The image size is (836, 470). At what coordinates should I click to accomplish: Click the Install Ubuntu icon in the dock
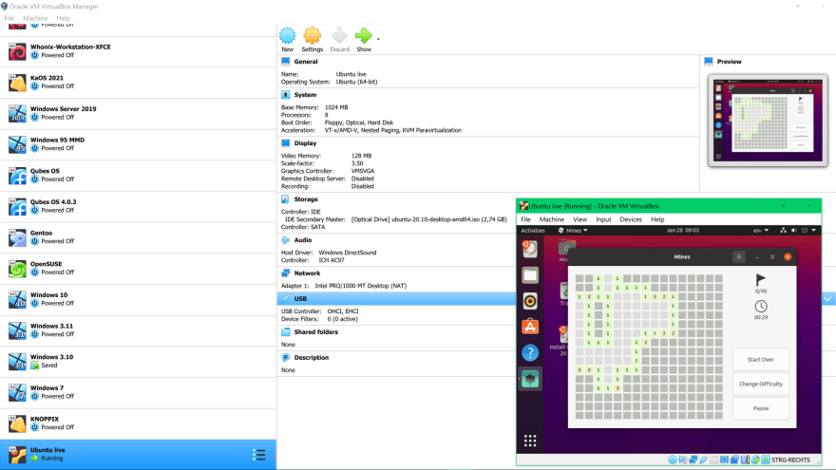(530, 249)
